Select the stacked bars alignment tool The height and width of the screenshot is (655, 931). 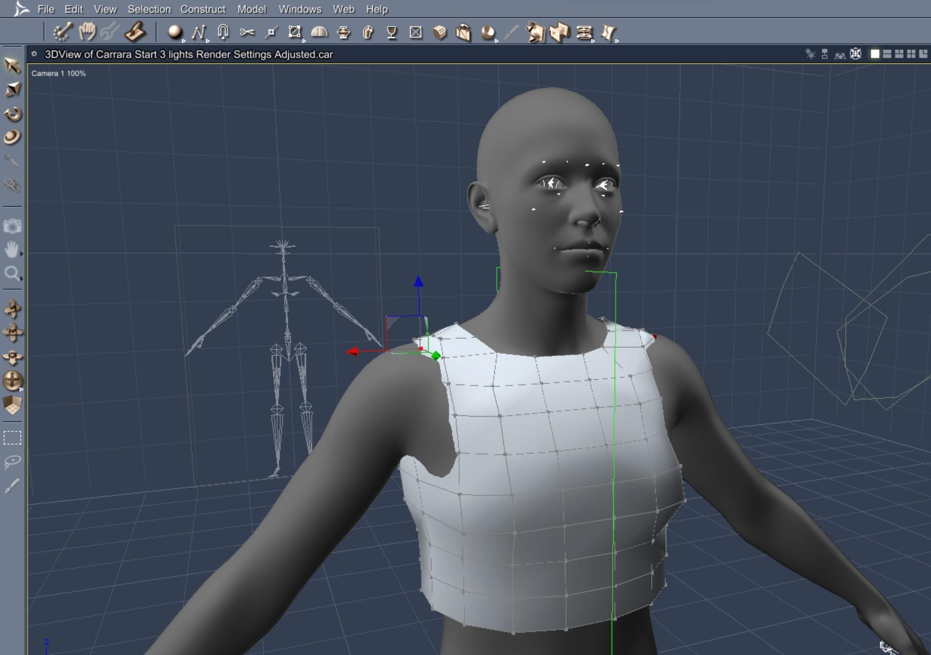click(x=584, y=33)
